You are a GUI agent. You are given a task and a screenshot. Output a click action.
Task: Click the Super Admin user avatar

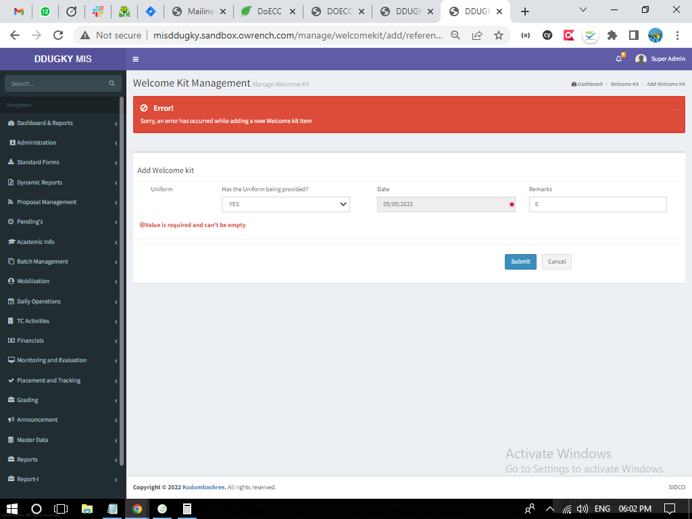click(x=641, y=59)
